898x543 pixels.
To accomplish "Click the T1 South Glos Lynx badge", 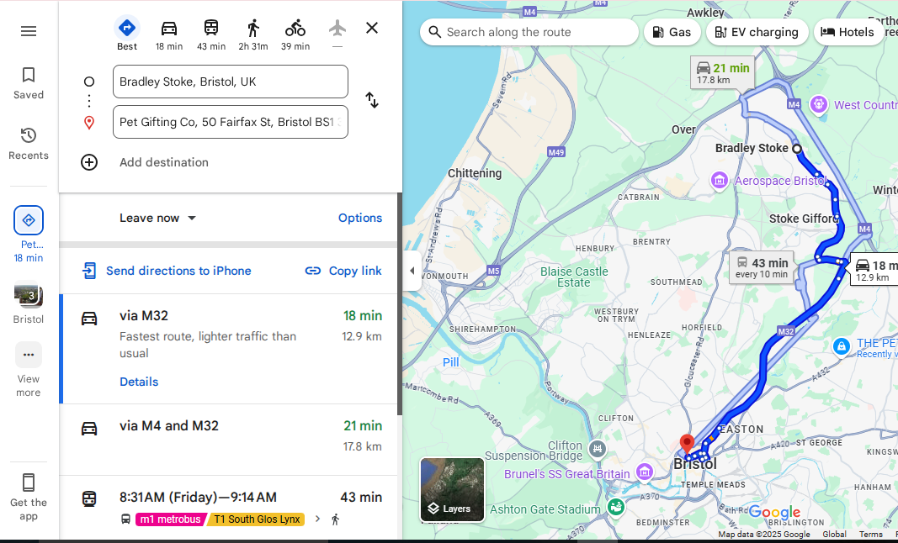I will pos(257,519).
